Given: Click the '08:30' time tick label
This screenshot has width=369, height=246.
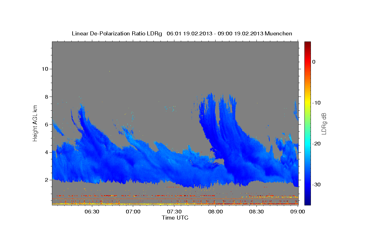Looking at the screenshot, I should point(256,212).
